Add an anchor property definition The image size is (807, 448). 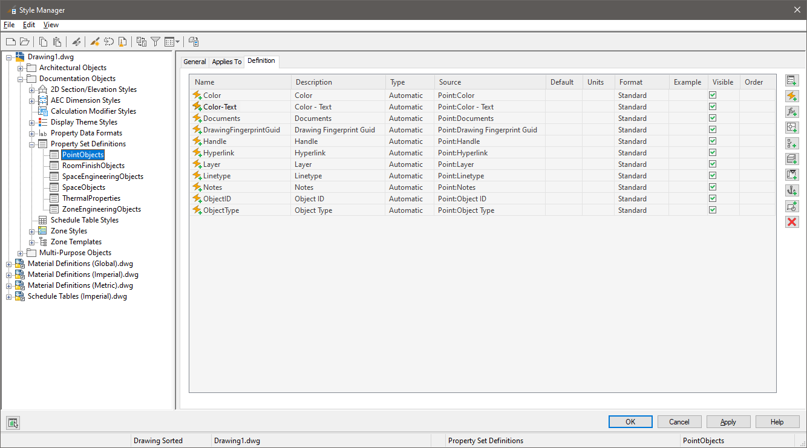792,190
